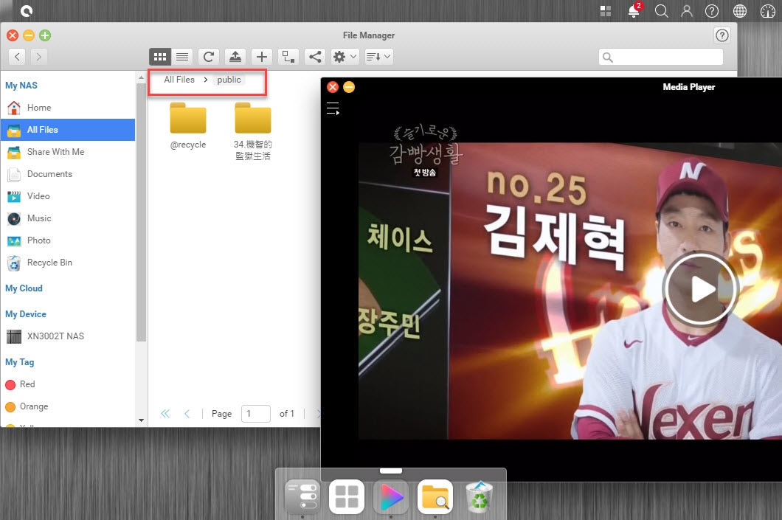Open Video in sidebar
Screen dimensions: 782x520
pos(68,196)
